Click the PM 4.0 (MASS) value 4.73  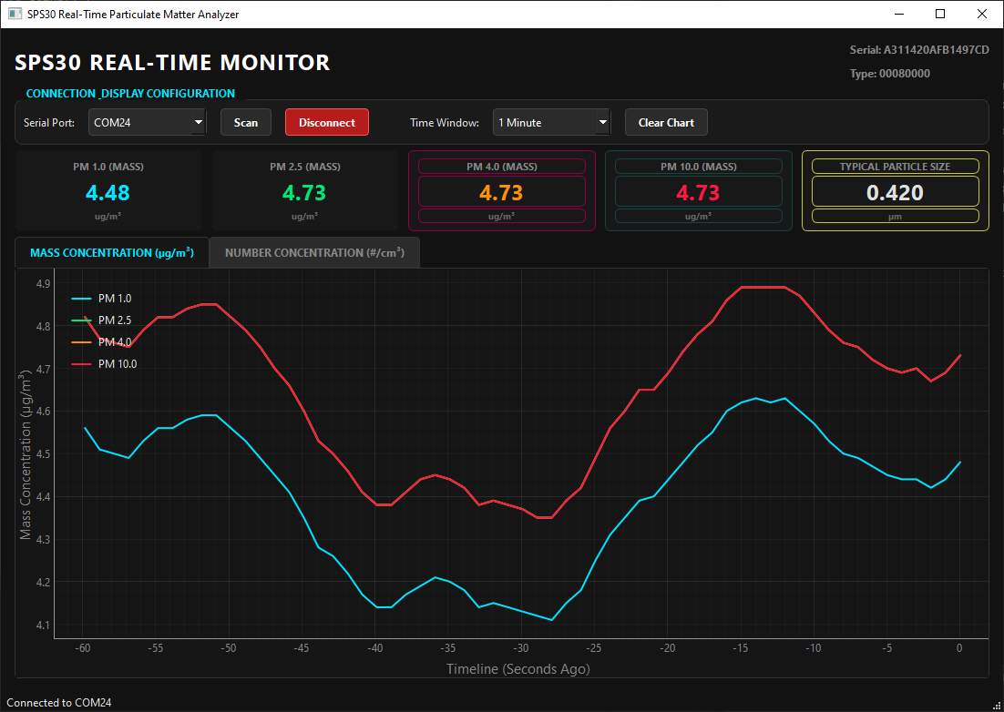(x=501, y=192)
